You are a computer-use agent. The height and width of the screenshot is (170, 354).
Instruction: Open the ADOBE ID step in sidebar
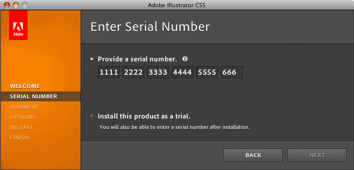tap(24, 107)
